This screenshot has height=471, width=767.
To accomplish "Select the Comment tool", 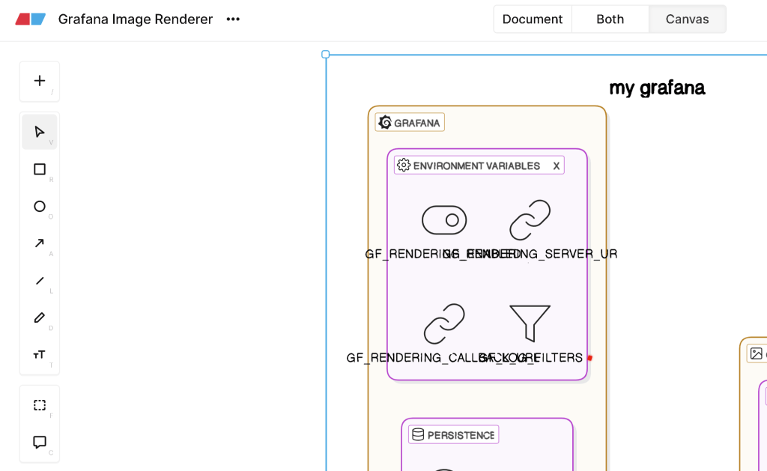I will coord(40,443).
